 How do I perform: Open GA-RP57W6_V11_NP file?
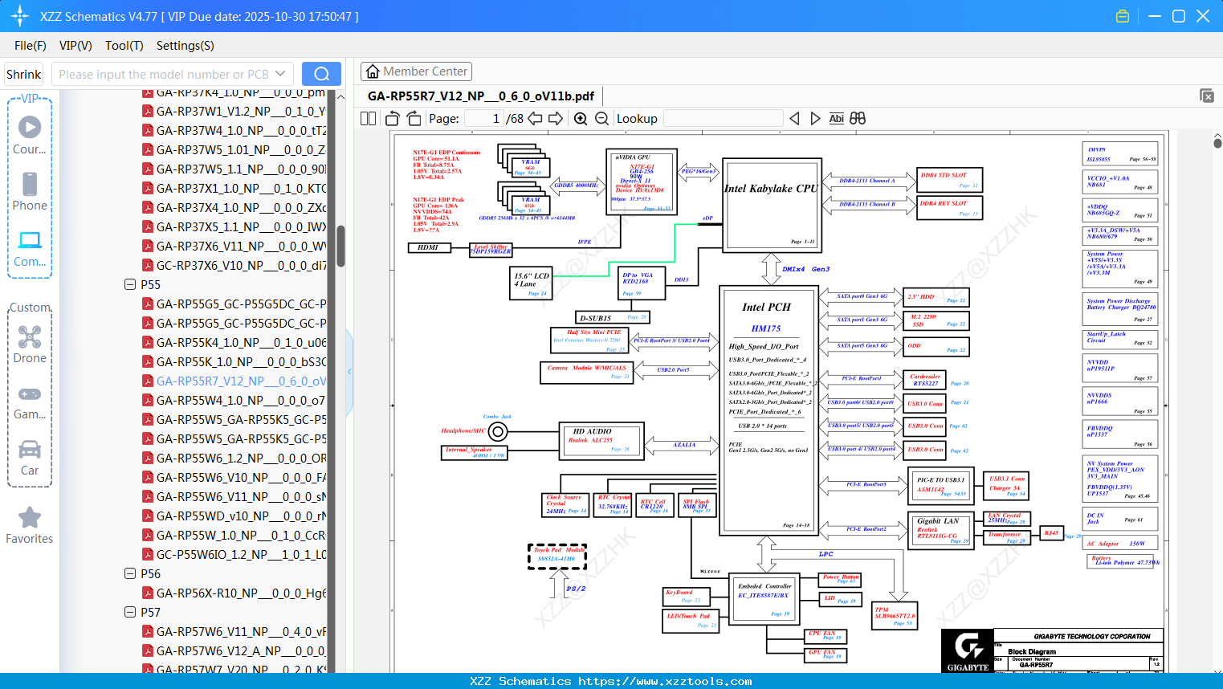pyautogui.click(x=234, y=631)
